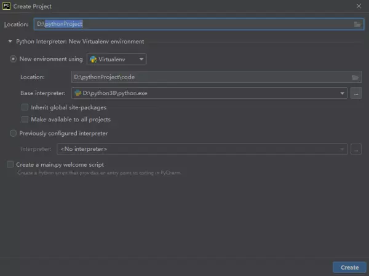
Task: Click the Virtualenv icon in environment dropdown
Action: pyautogui.click(x=93, y=59)
